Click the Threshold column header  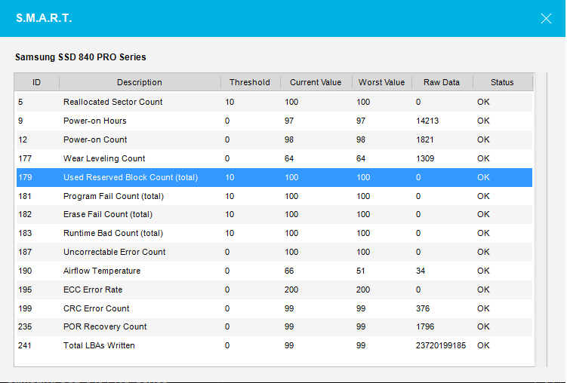(x=250, y=82)
